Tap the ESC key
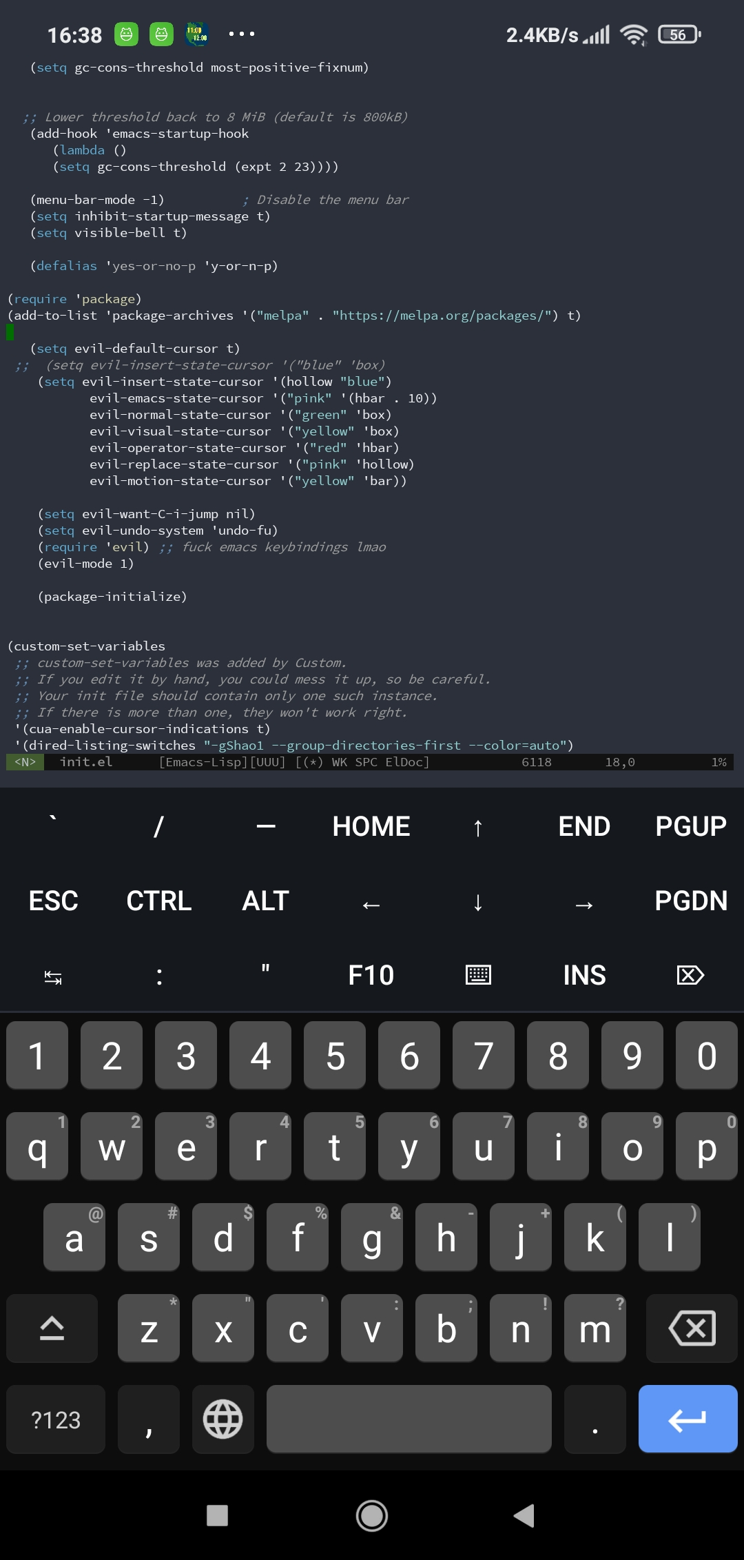The height and width of the screenshot is (1560, 744). coord(53,901)
